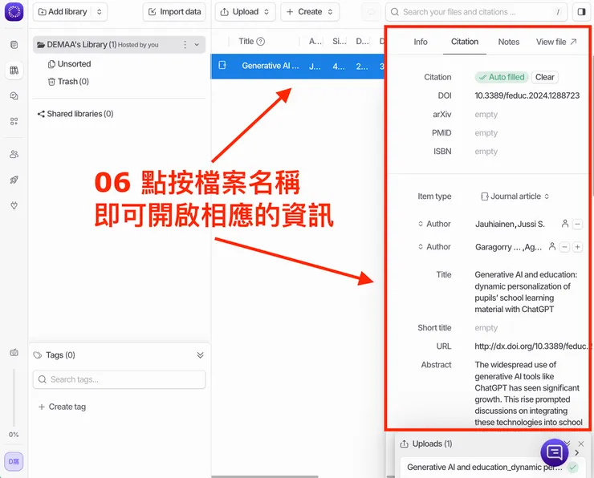
Task: Open the apps grid icon in sidebar
Action: click(x=14, y=121)
